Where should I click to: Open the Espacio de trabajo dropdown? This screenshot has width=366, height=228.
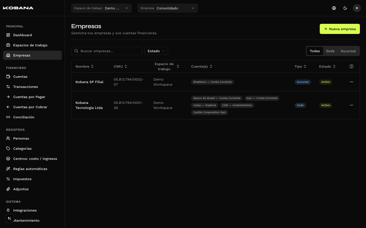(101, 8)
